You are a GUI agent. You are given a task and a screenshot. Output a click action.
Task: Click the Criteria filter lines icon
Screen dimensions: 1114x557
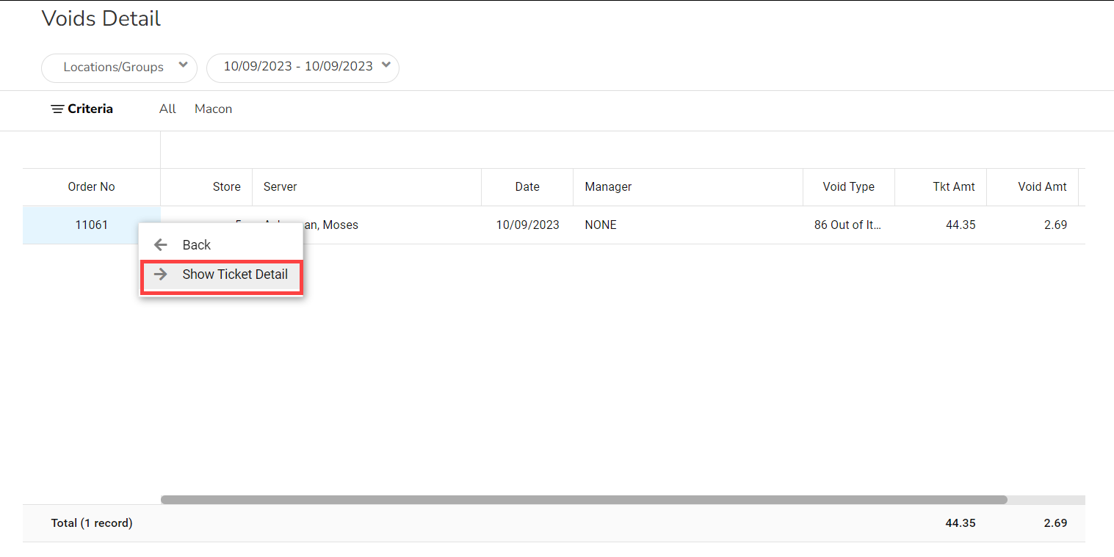click(x=57, y=109)
